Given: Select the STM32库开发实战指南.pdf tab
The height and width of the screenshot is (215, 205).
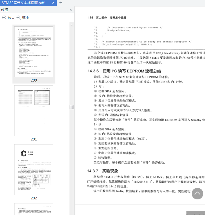Looking at the screenshot, I should (x=28, y=3).
